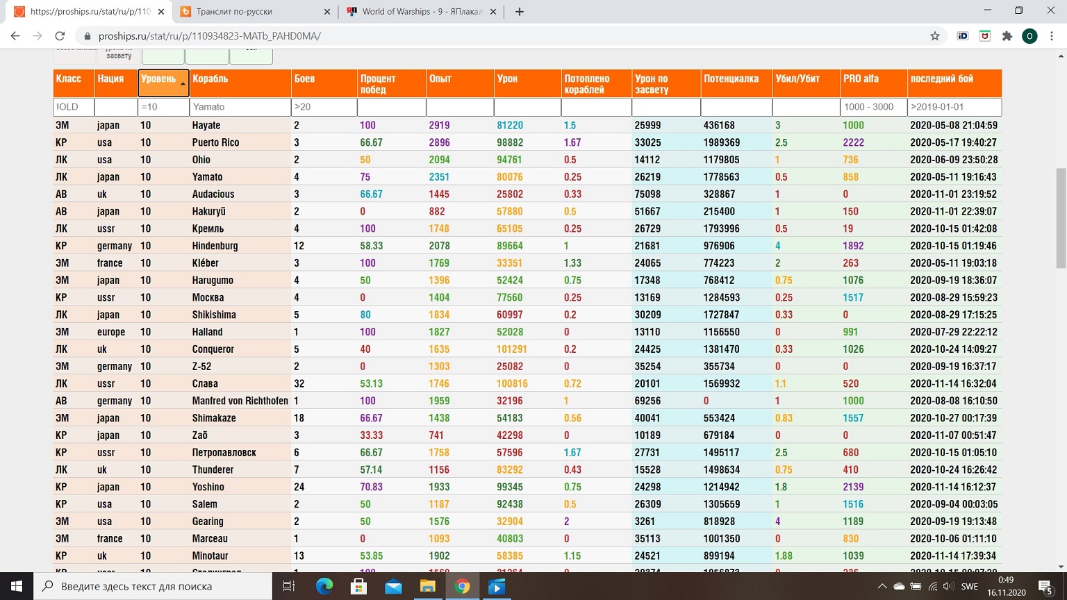Open the Chrome three-dot menu

[x=1052, y=36]
